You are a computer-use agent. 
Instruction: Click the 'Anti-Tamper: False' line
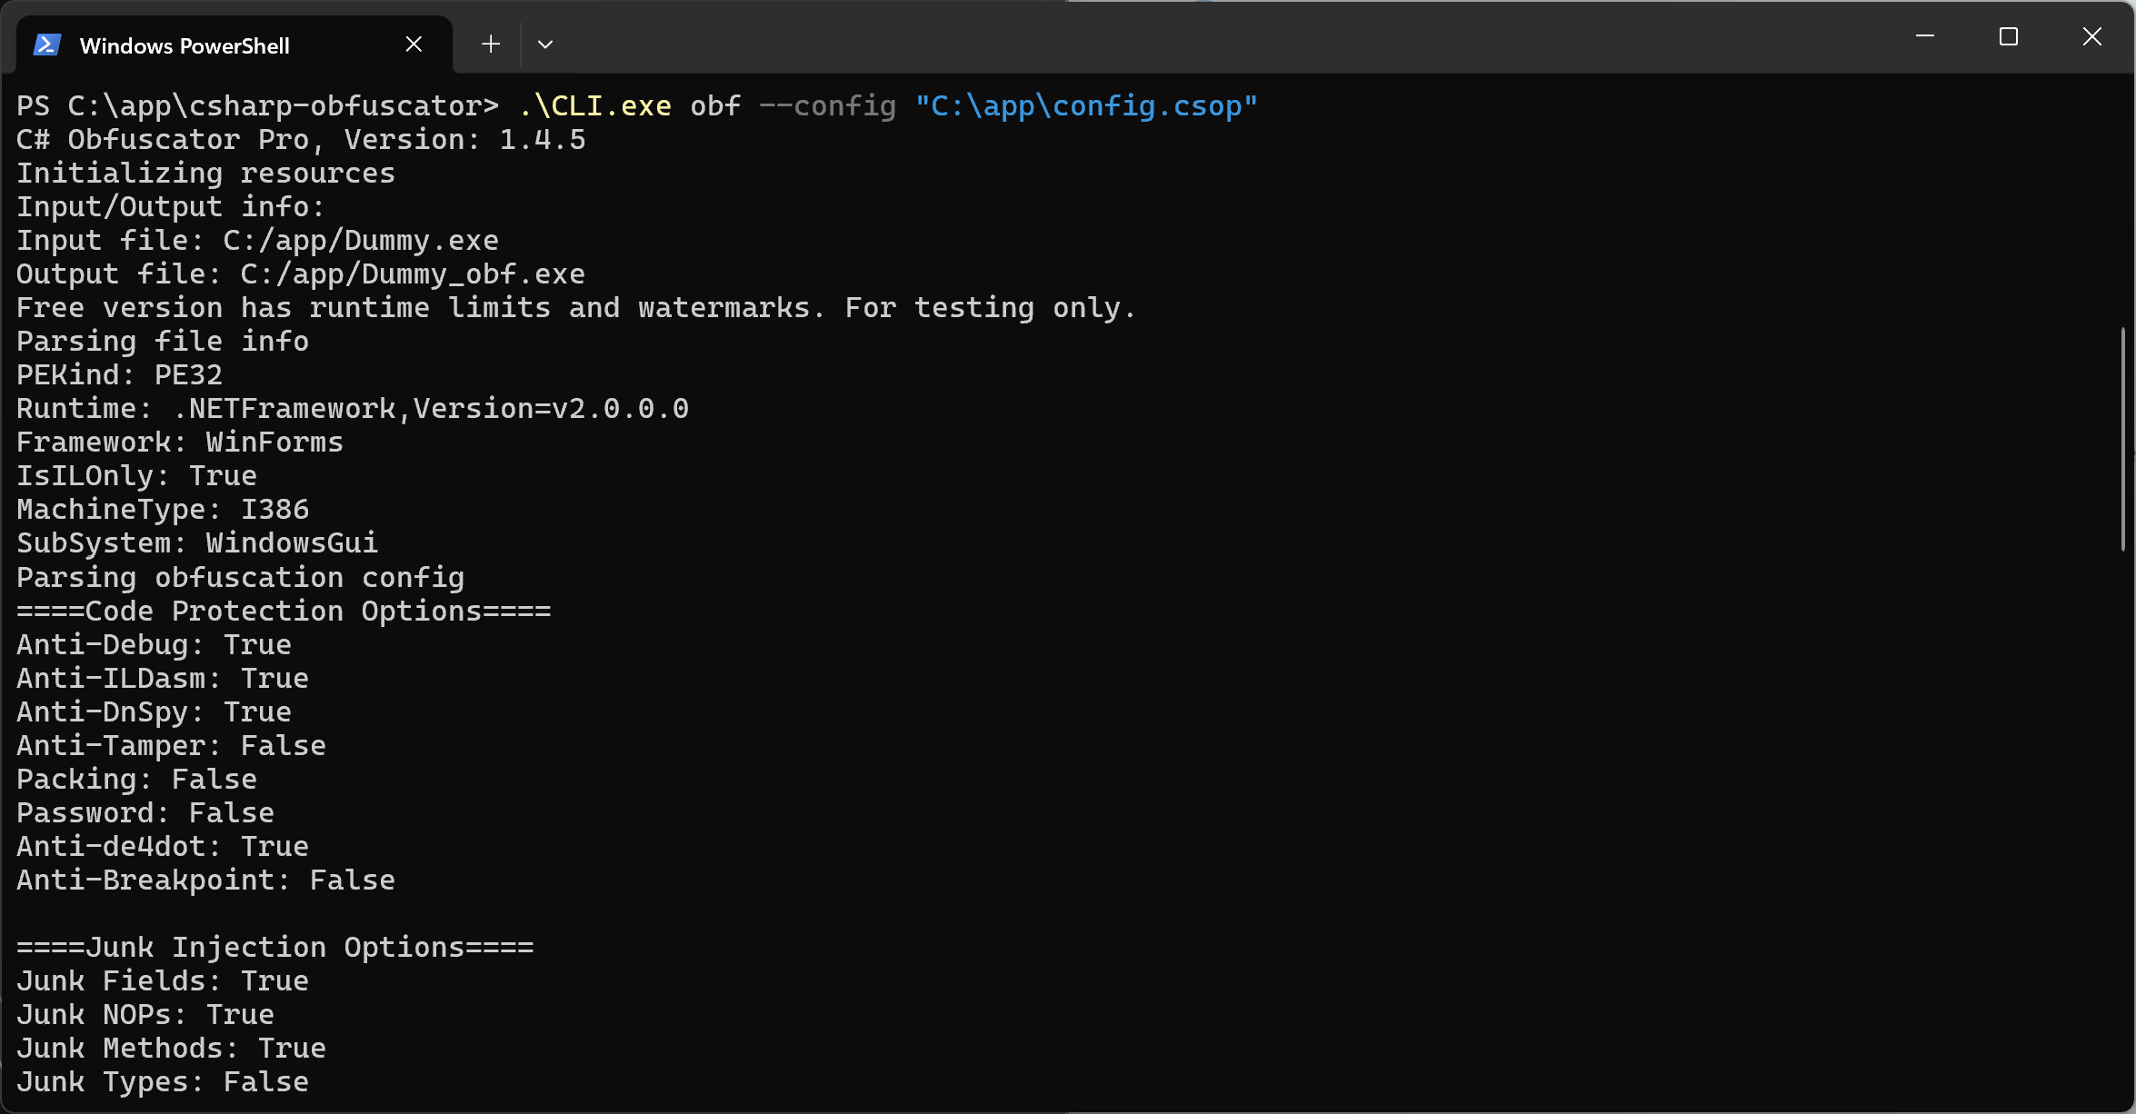click(x=170, y=745)
